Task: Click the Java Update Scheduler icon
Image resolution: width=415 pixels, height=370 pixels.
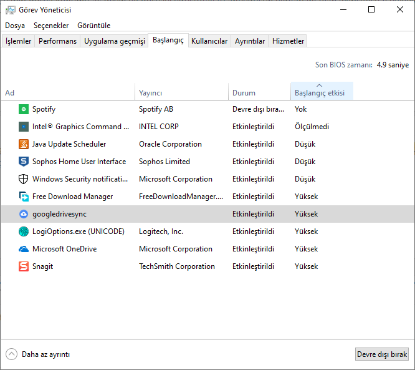Action: coord(24,144)
